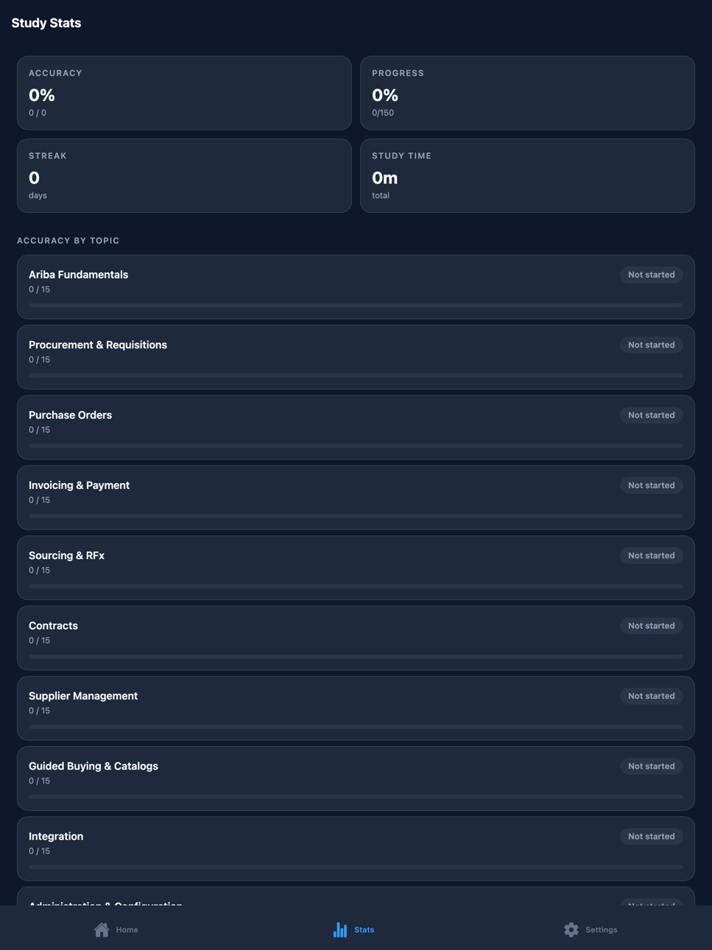Image resolution: width=712 pixels, height=950 pixels.
Task: Open the Streak stat card
Action: pos(184,175)
